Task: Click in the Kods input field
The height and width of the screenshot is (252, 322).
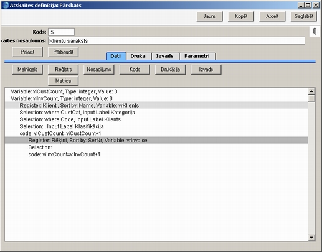Action: coord(62,32)
